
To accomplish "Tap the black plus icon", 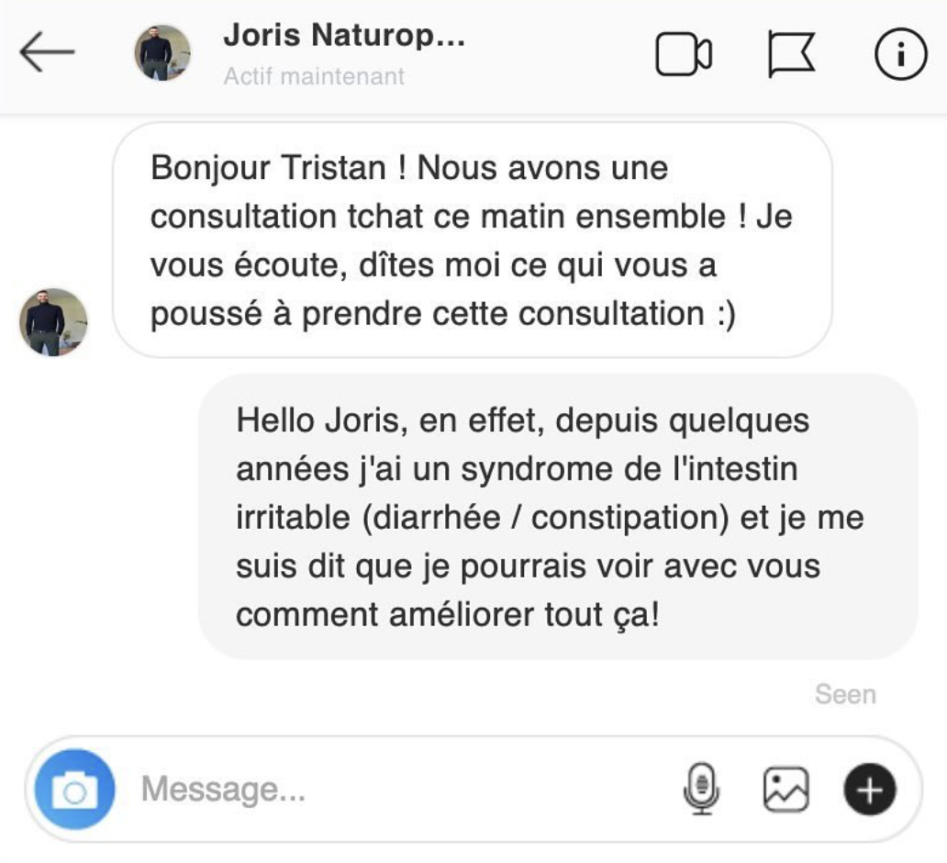I will pos(868,790).
